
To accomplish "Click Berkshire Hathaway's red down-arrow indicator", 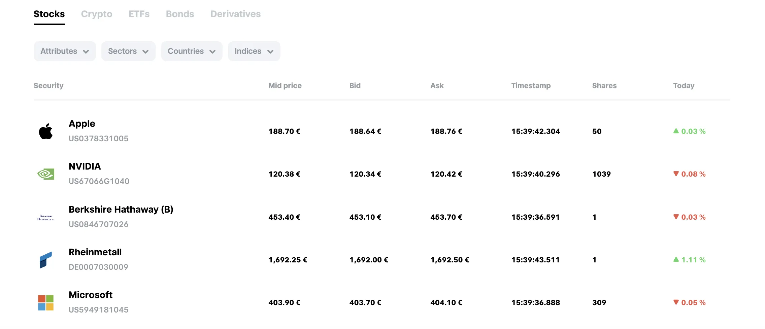I will pos(676,217).
